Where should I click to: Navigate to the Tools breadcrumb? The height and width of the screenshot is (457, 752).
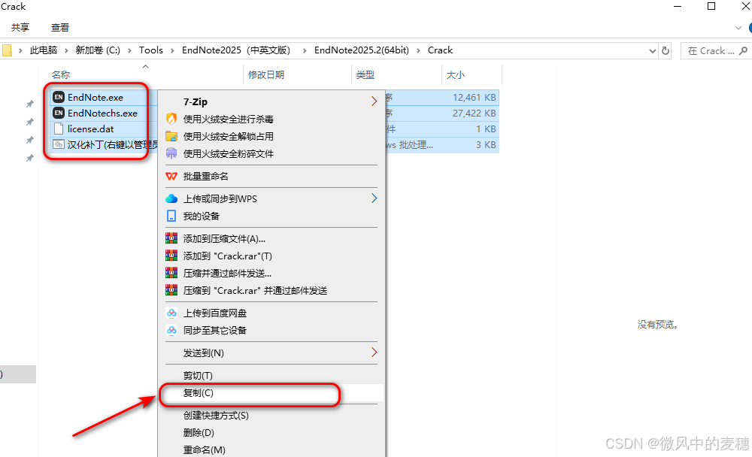click(x=150, y=50)
